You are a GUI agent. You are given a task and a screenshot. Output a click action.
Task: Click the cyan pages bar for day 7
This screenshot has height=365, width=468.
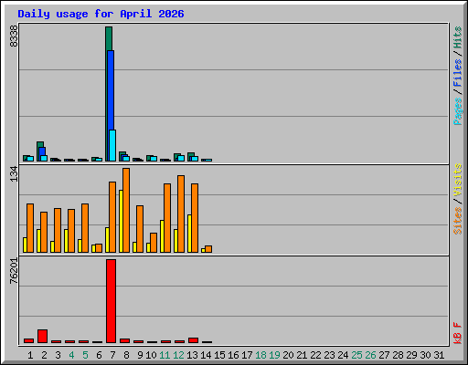tap(112, 145)
